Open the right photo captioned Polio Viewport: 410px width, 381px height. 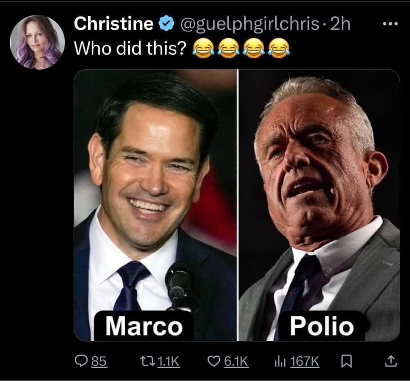pos(319,190)
